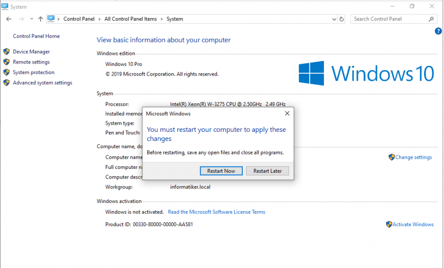Open Advanced system settings
Image resolution: width=444 pixels, height=268 pixels.
(42, 83)
